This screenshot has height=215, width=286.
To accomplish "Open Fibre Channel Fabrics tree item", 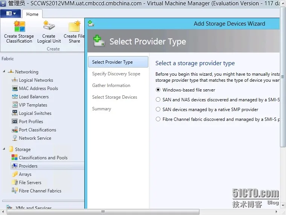I will tap(40, 191).
